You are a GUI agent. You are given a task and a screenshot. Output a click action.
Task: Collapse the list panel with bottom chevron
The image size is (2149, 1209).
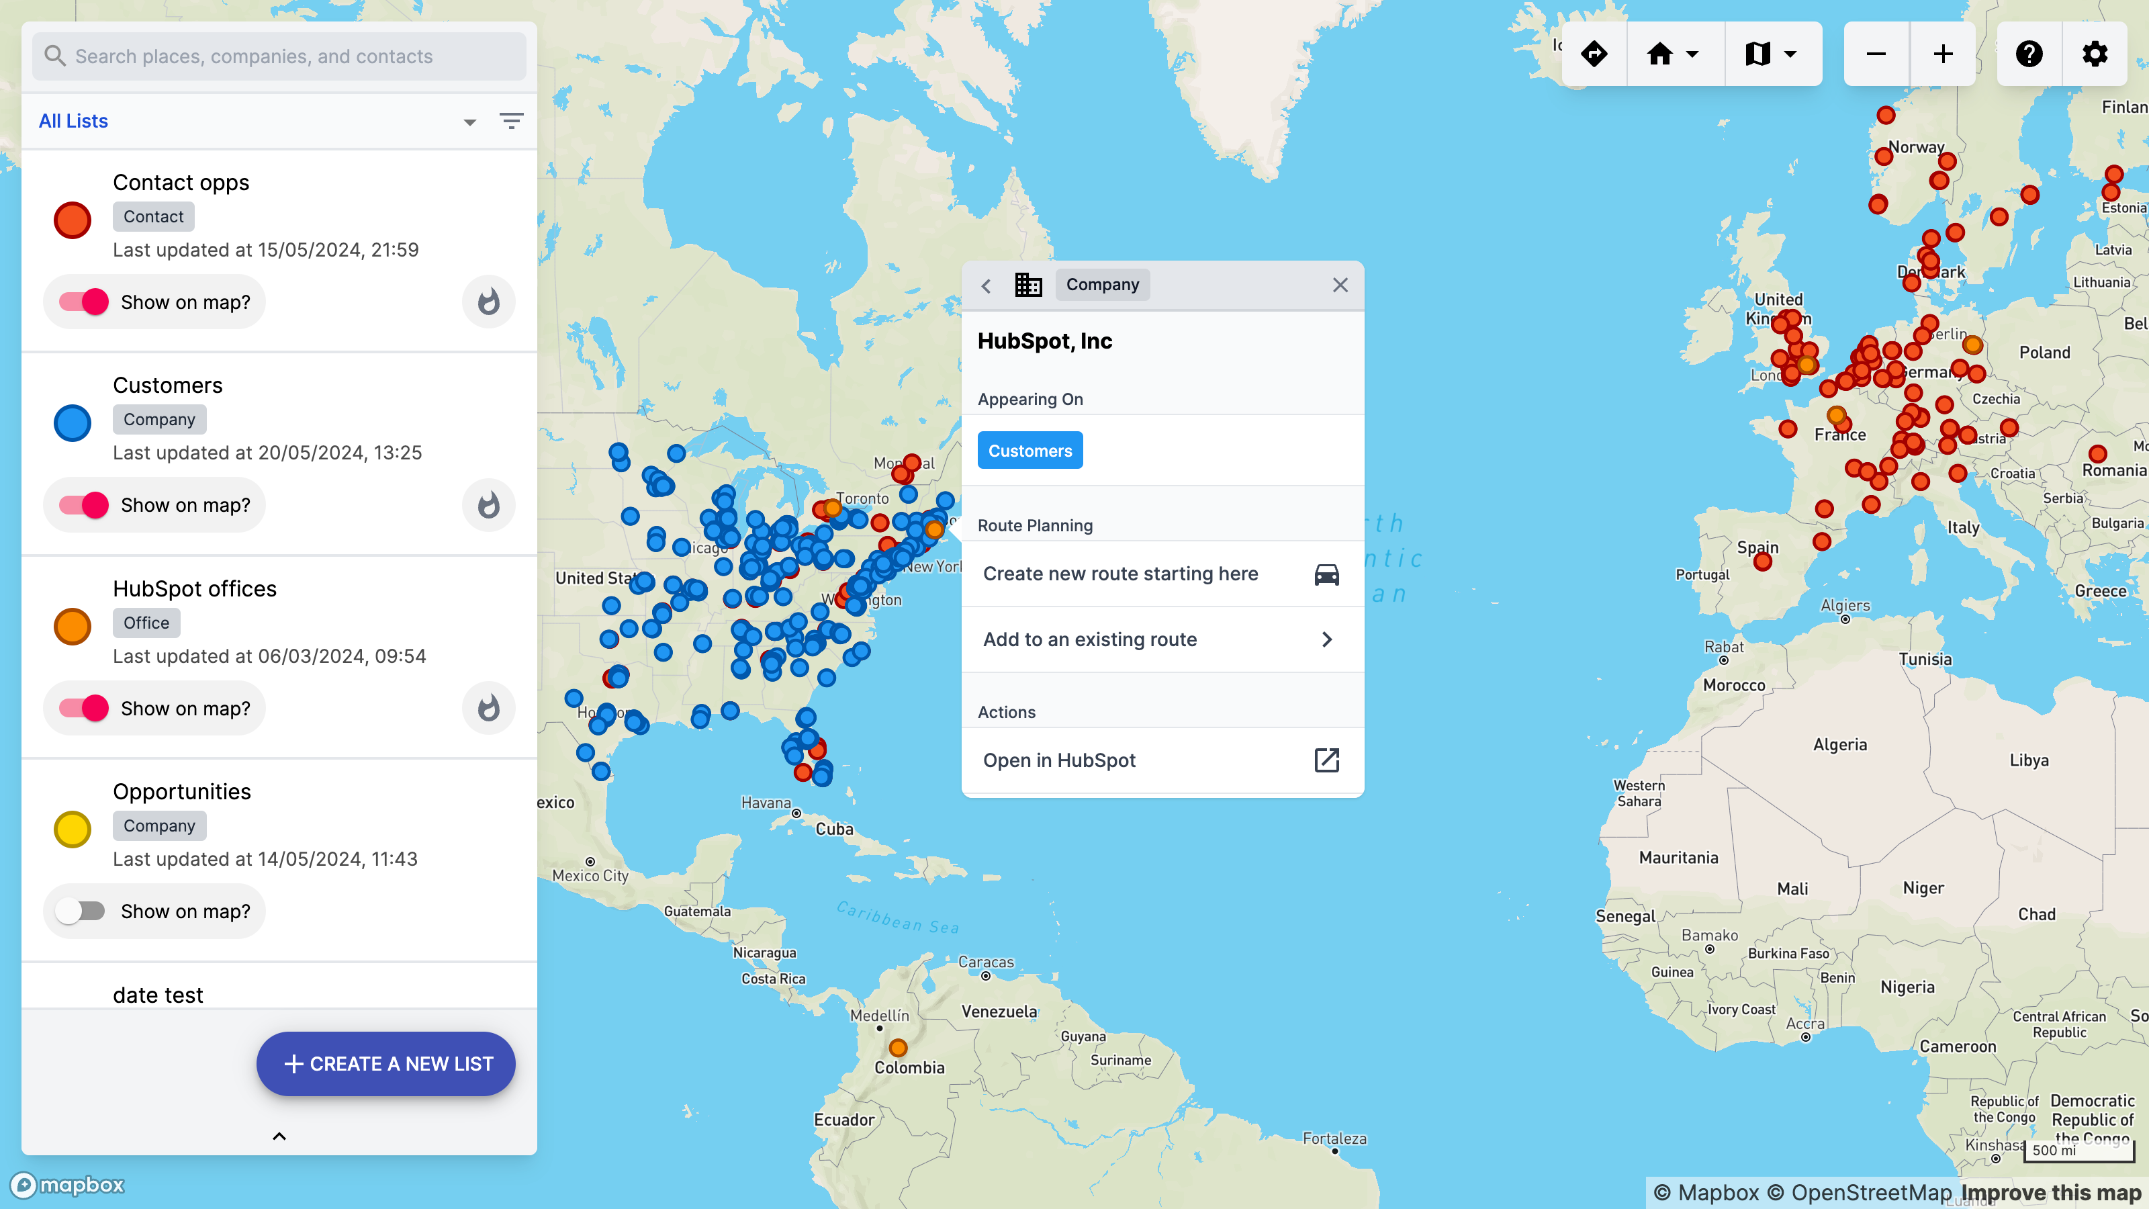click(279, 1136)
